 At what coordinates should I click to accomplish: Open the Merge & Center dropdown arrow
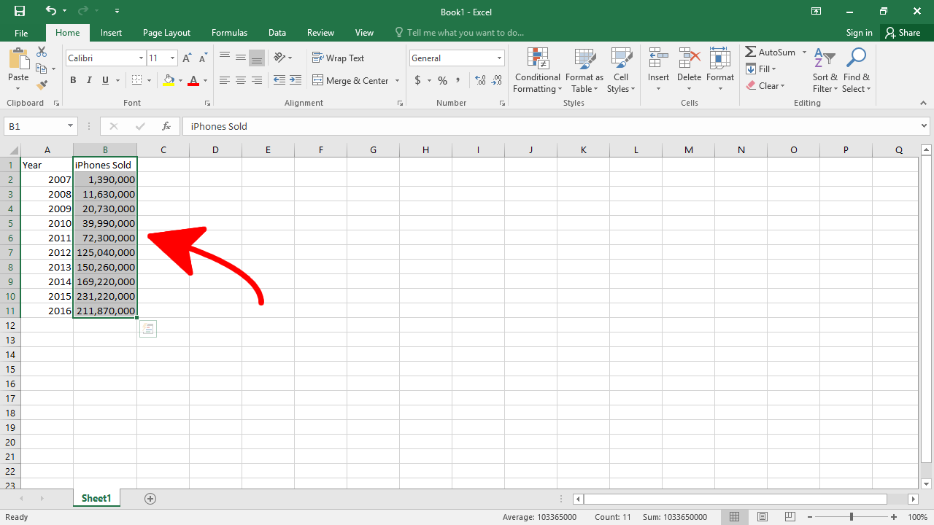tap(397, 80)
